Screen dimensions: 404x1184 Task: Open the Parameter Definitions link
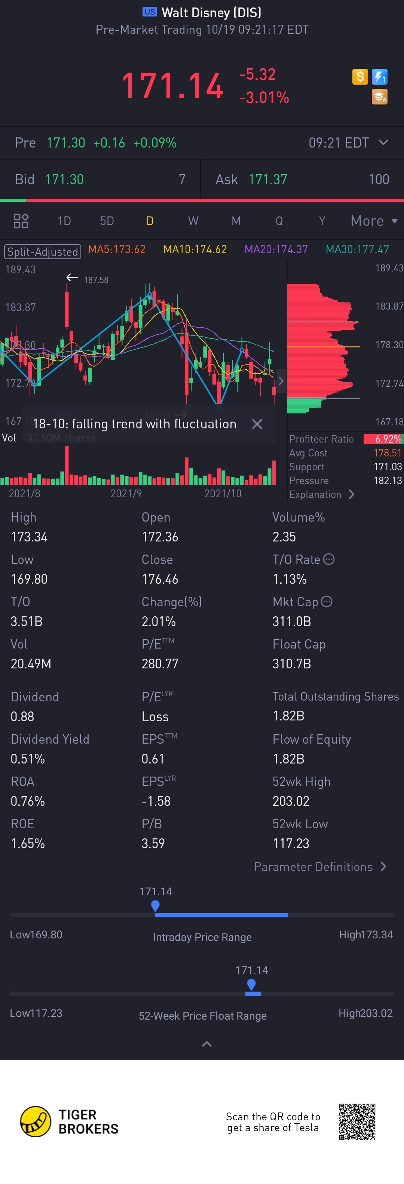point(320,867)
